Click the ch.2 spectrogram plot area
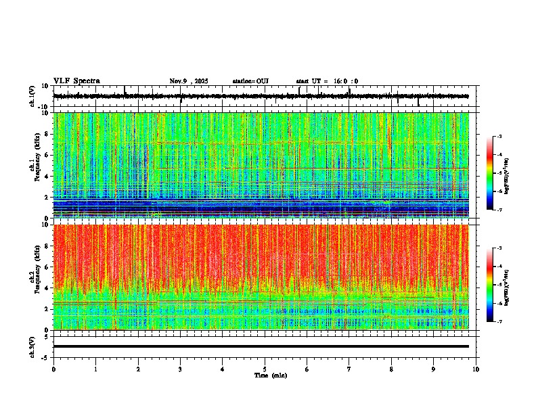Viewport: 536px width, 414px height. pos(261,277)
